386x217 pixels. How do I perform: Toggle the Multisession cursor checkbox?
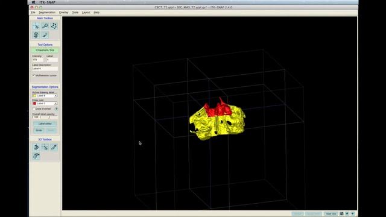(x=34, y=75)
